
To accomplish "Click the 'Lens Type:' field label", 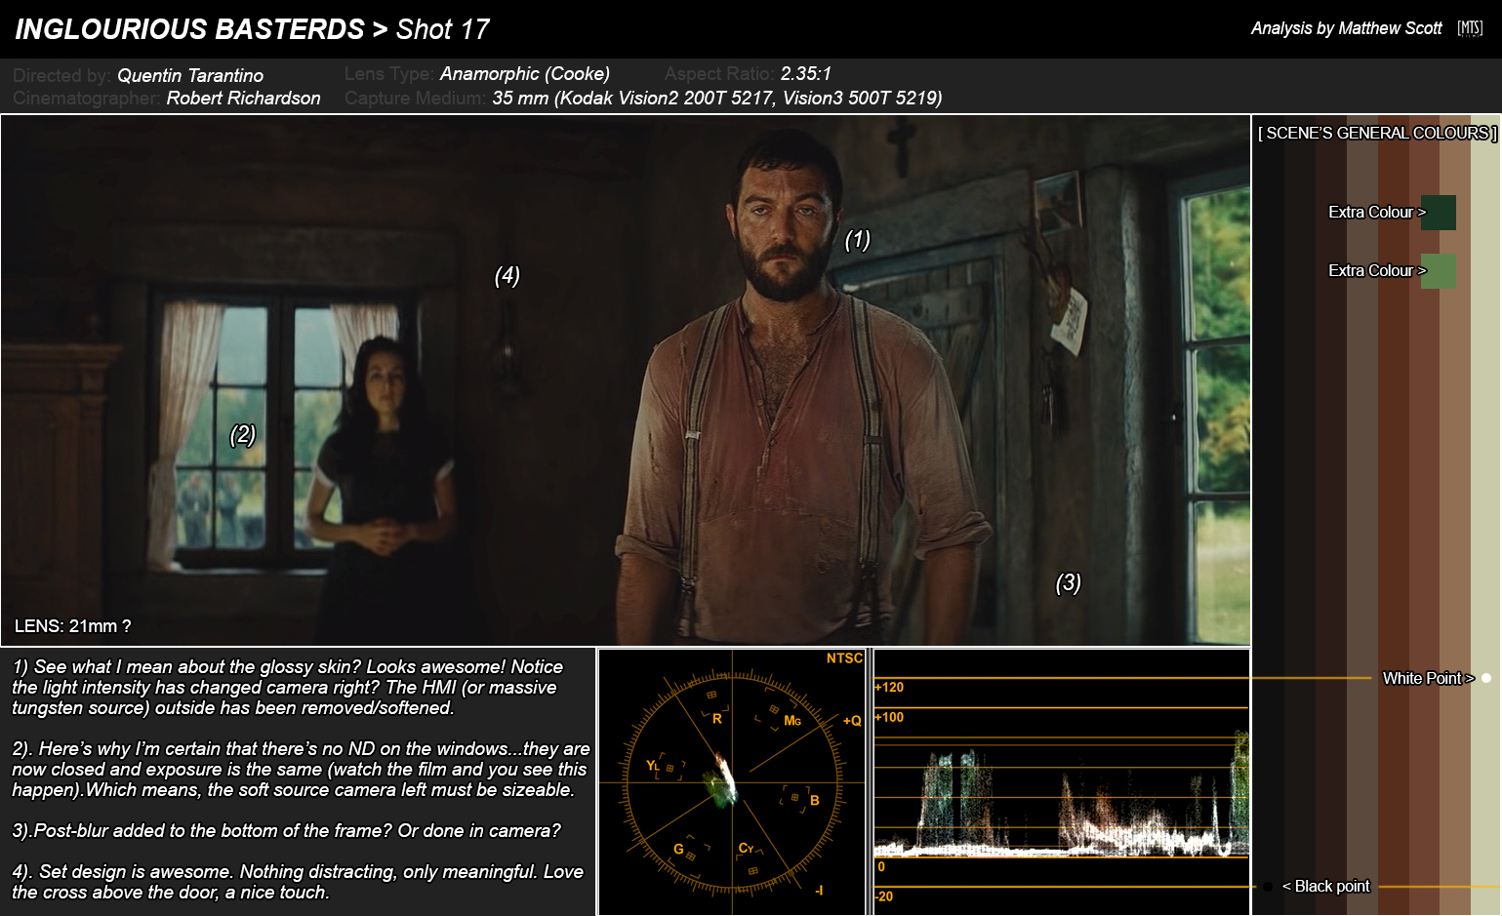I will pyautogui.click(x=389, y=73).
